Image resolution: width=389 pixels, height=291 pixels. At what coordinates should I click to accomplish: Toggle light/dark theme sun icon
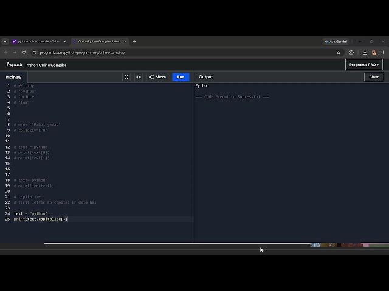(139, 77)
